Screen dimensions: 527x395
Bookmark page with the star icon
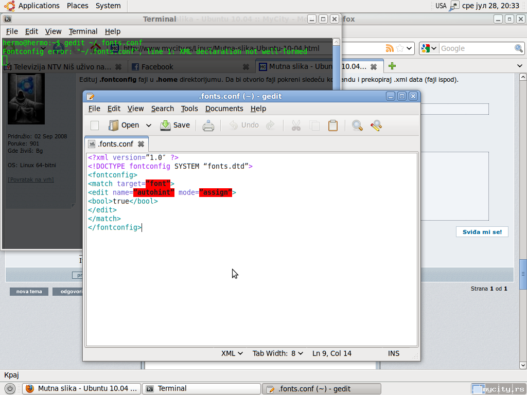[400, 48]
